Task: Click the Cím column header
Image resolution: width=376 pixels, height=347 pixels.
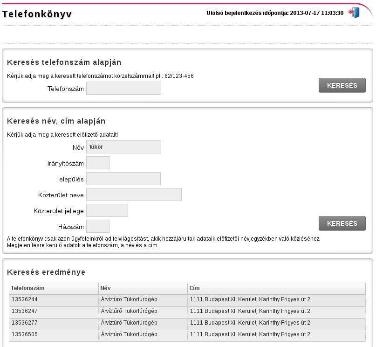Action: (277, 288)
